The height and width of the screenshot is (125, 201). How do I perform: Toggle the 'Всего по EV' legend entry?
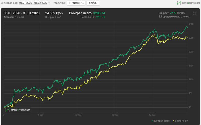tap(180, 121)
